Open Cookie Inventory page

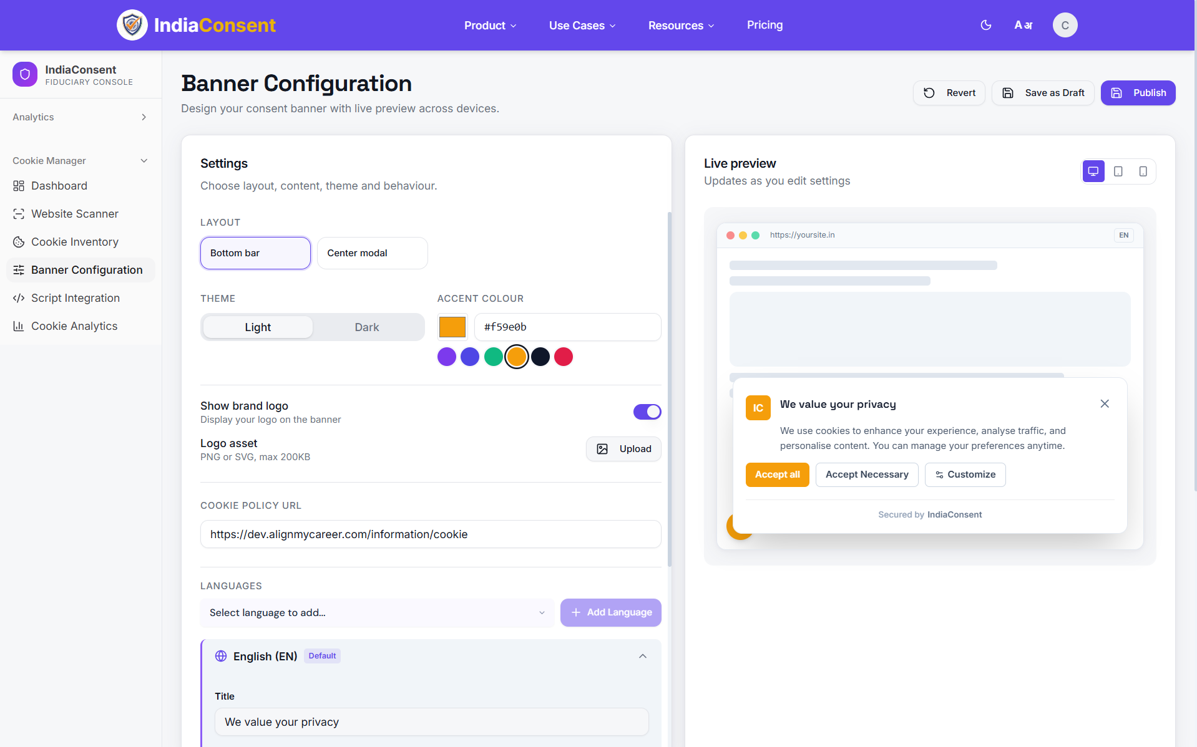click(81, 242)
